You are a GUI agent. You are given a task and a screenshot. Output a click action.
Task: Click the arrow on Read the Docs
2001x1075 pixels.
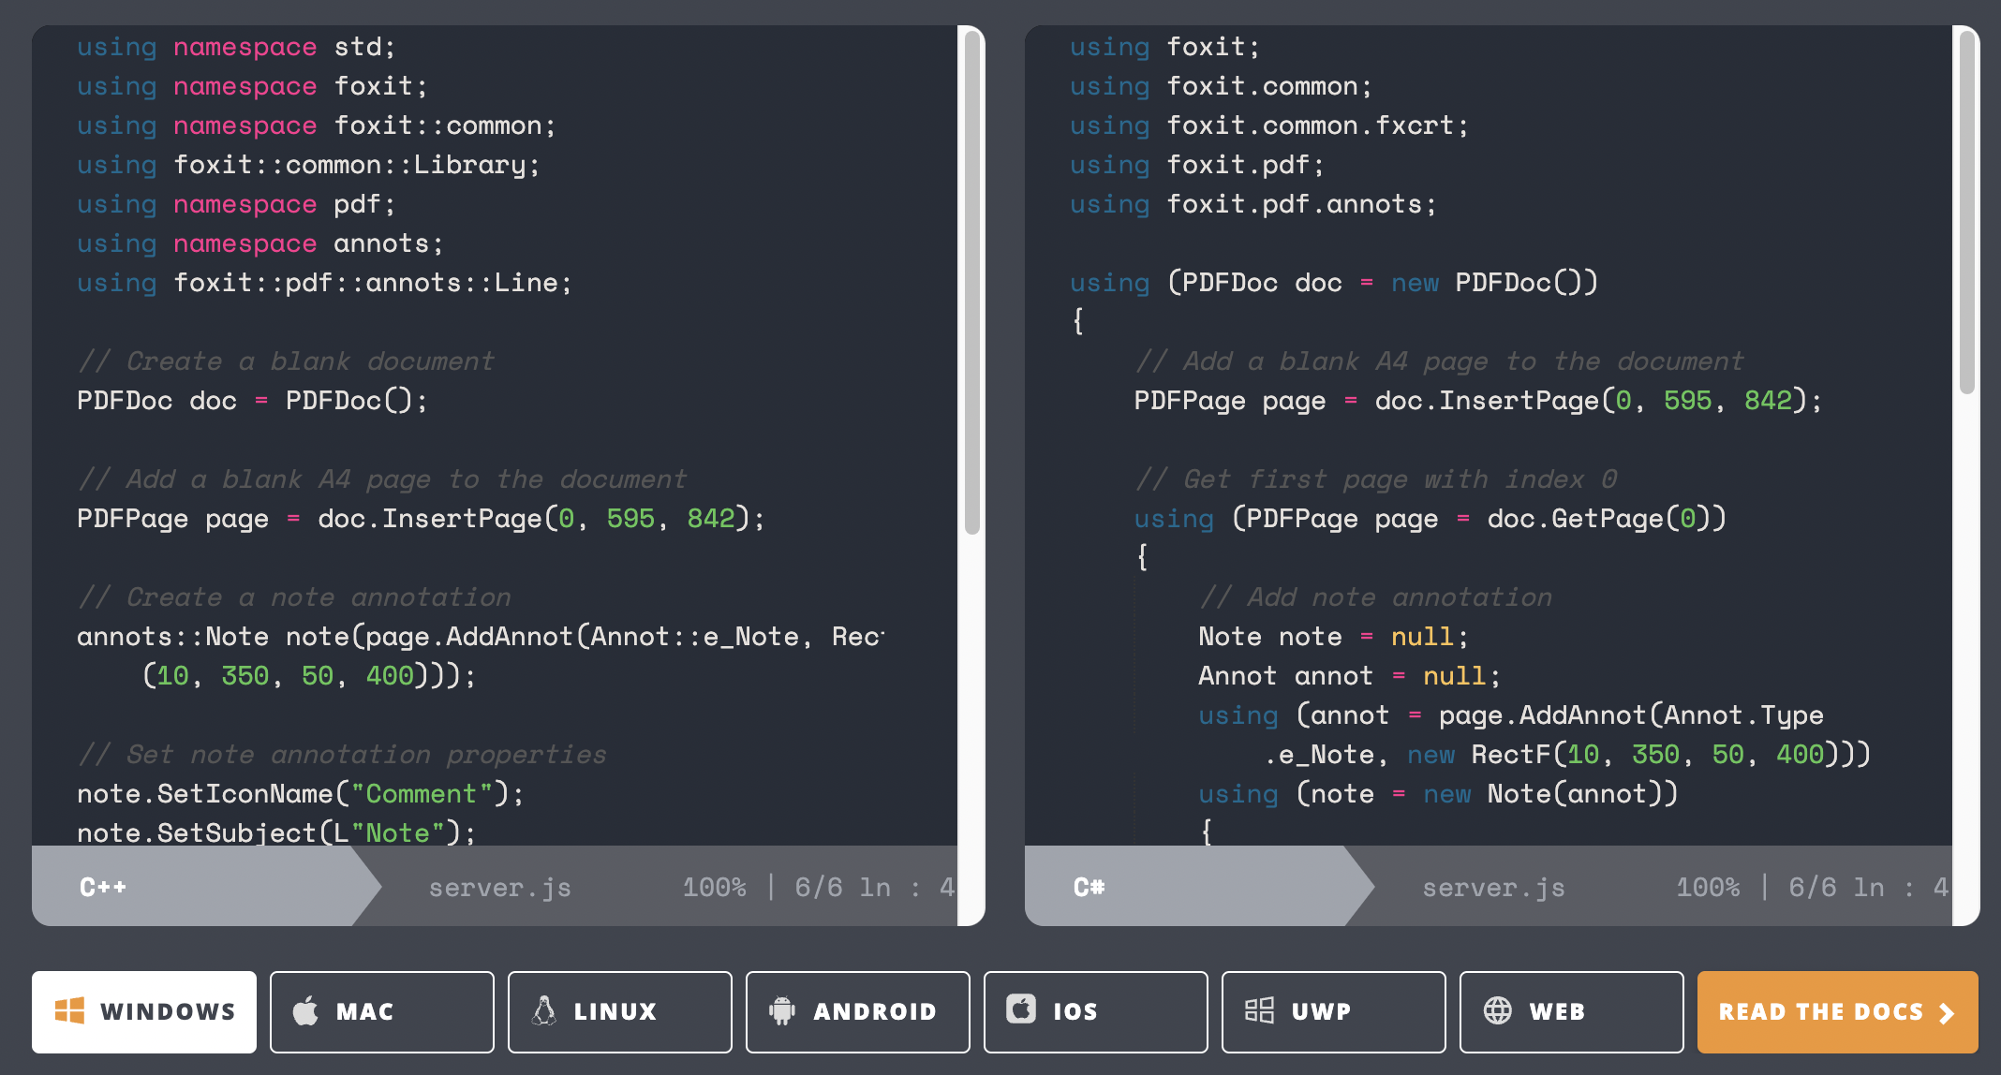tap(1947, 1013)
